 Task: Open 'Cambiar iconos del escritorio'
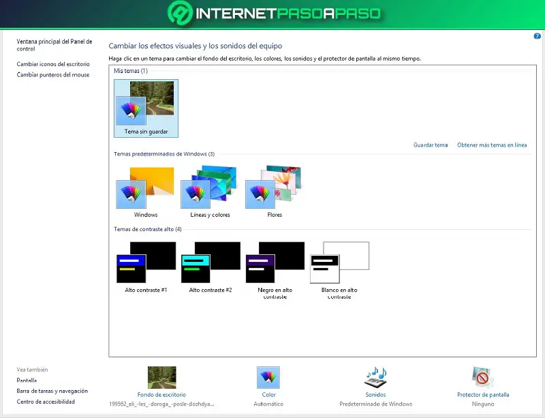coord(53,64)
